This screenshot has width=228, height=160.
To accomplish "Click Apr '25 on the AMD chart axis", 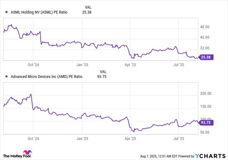I will tap(130, 138).
